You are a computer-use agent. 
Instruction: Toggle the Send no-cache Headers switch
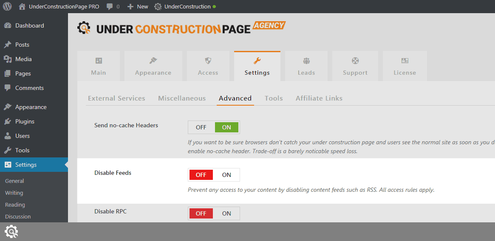(214, 127)
